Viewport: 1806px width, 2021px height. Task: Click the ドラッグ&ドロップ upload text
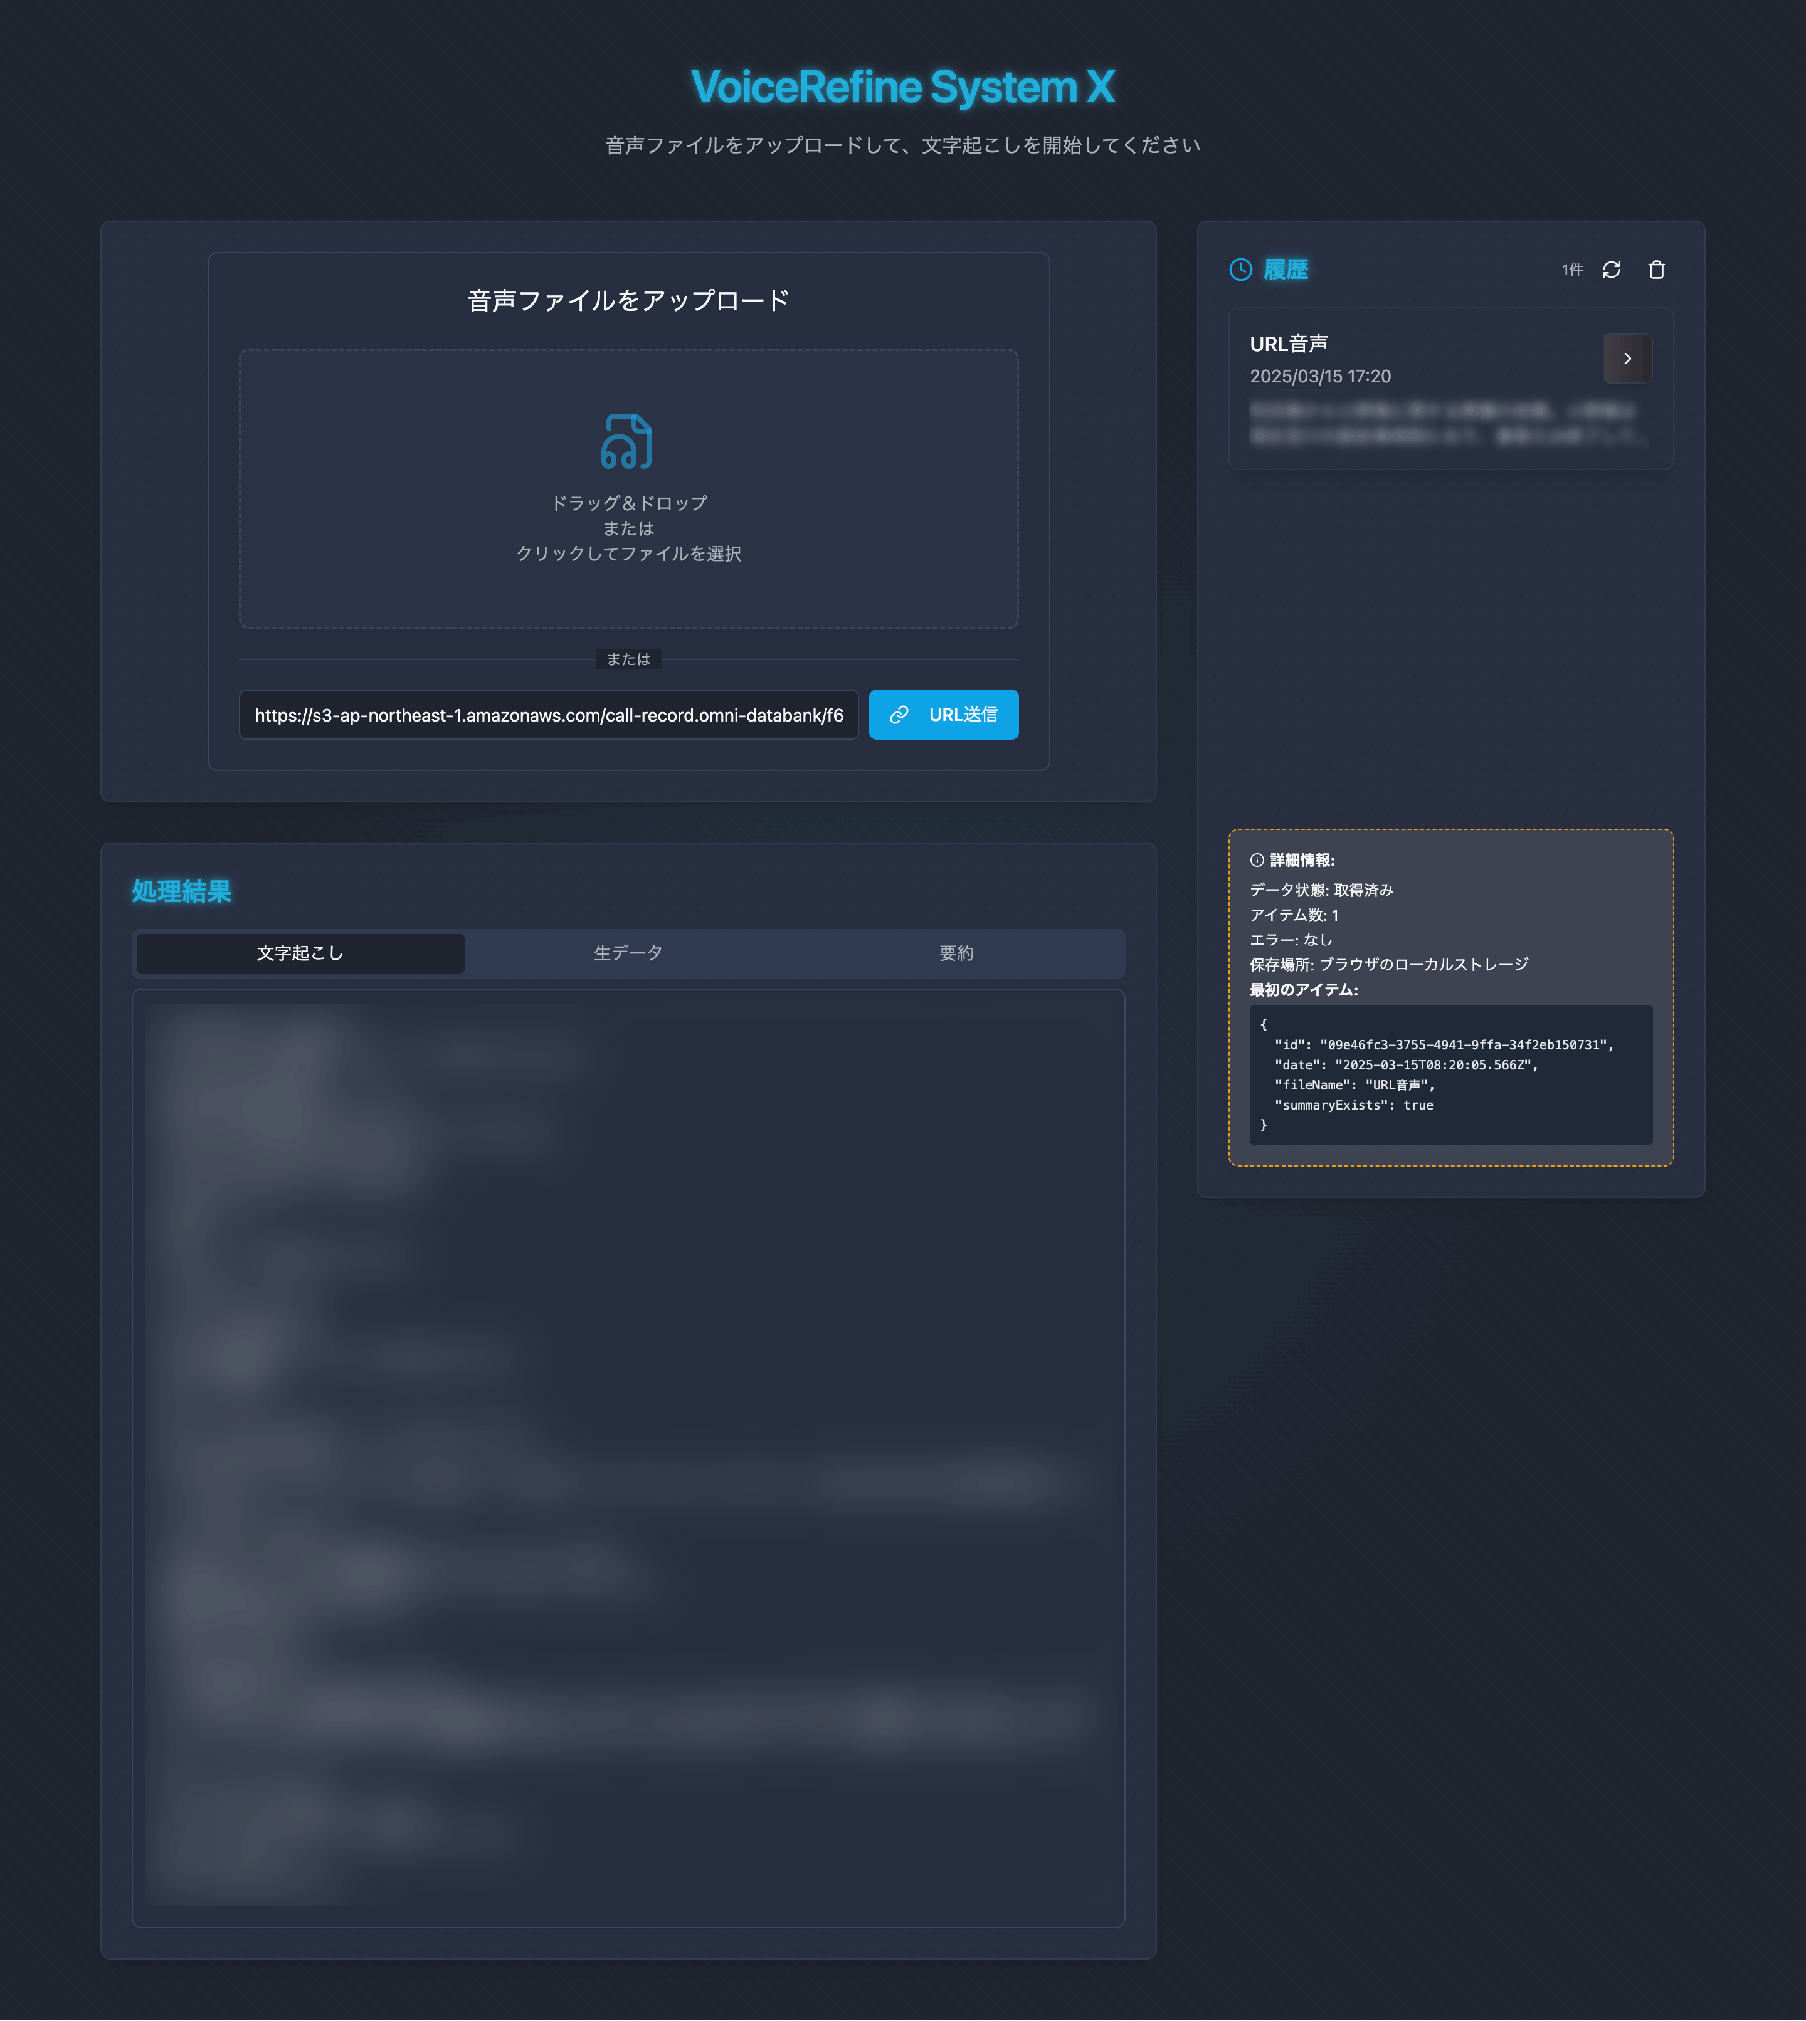(x=628, y=503)
